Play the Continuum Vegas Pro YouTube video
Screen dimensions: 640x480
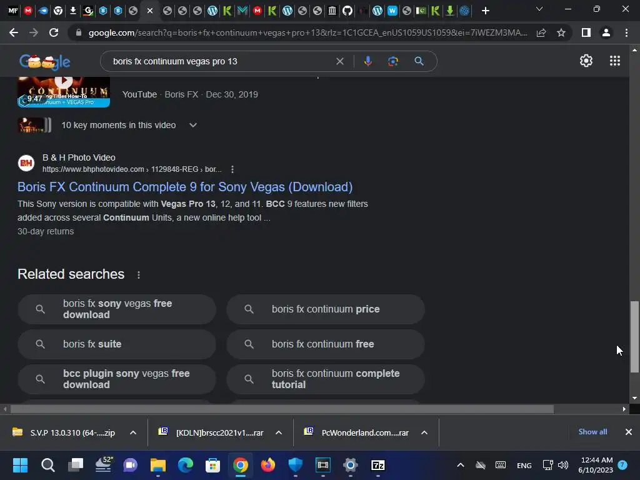(64, 92)
